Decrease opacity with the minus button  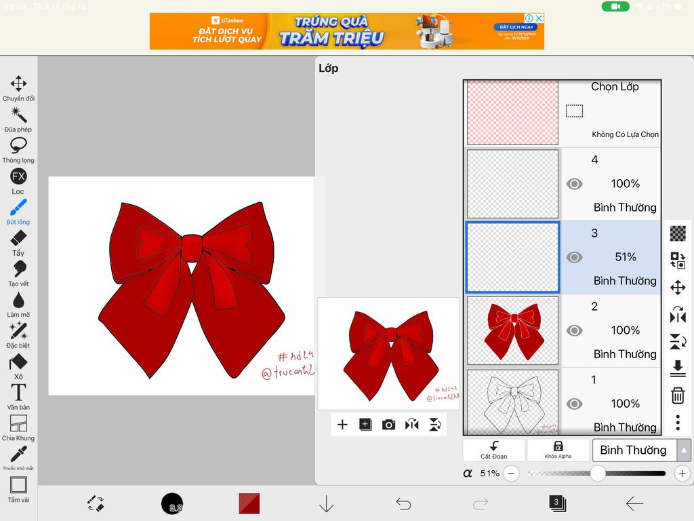coord(511,474)
